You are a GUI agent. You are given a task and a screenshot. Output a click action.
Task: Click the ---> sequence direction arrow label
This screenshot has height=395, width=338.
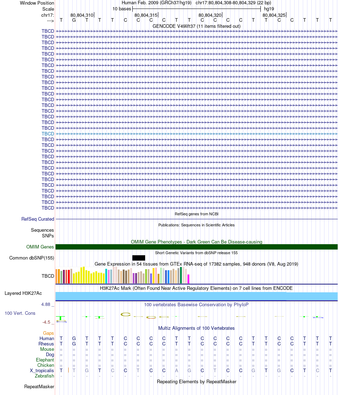(x=50, y=21)
